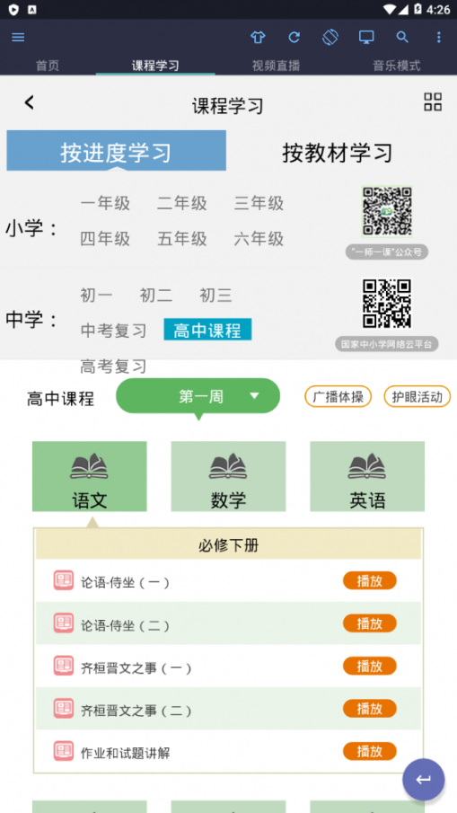Go back with the left arrow
The height and width of the screenshot is (813, 457).
click(x=30, y=102)
